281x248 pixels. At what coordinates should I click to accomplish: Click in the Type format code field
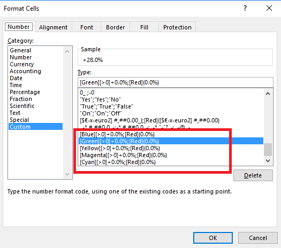[176, 82]
